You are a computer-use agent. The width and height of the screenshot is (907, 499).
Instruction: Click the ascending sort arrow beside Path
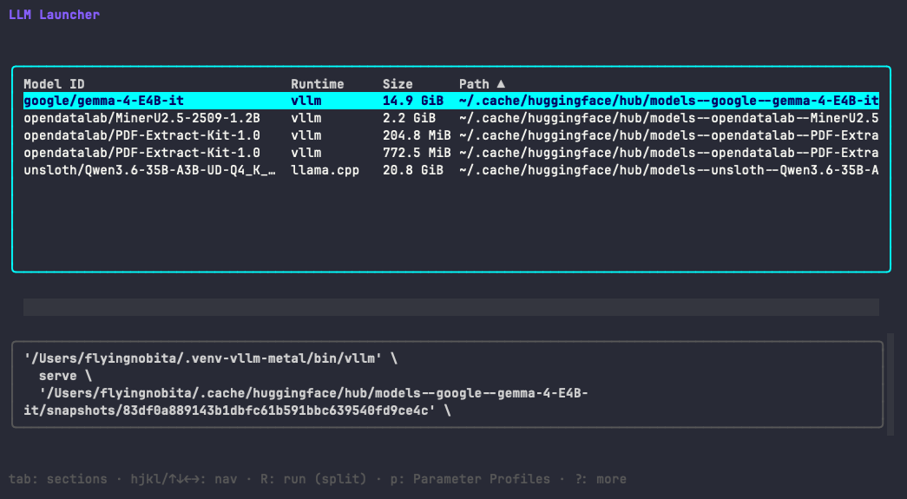pyautogui.click(x=501, y=84)
